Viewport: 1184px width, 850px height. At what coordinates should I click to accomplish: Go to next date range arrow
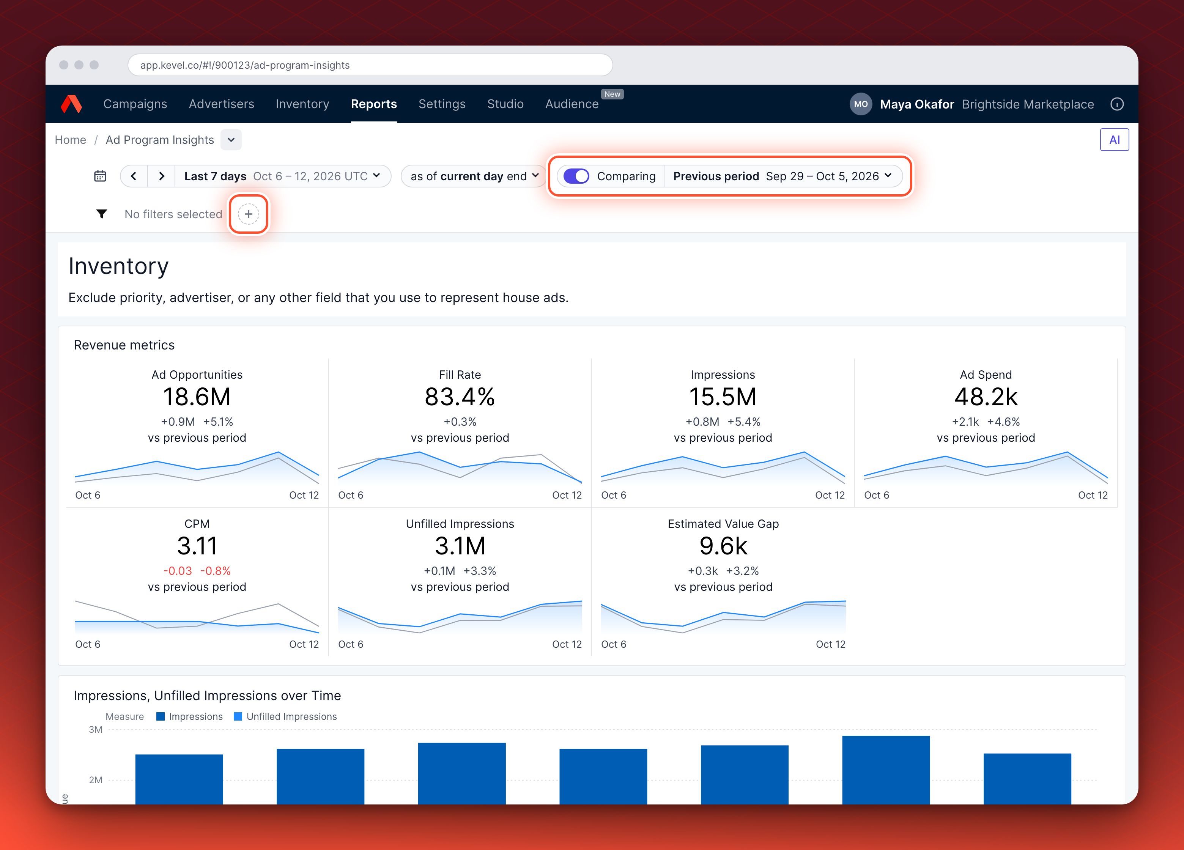tap(161, 176)
